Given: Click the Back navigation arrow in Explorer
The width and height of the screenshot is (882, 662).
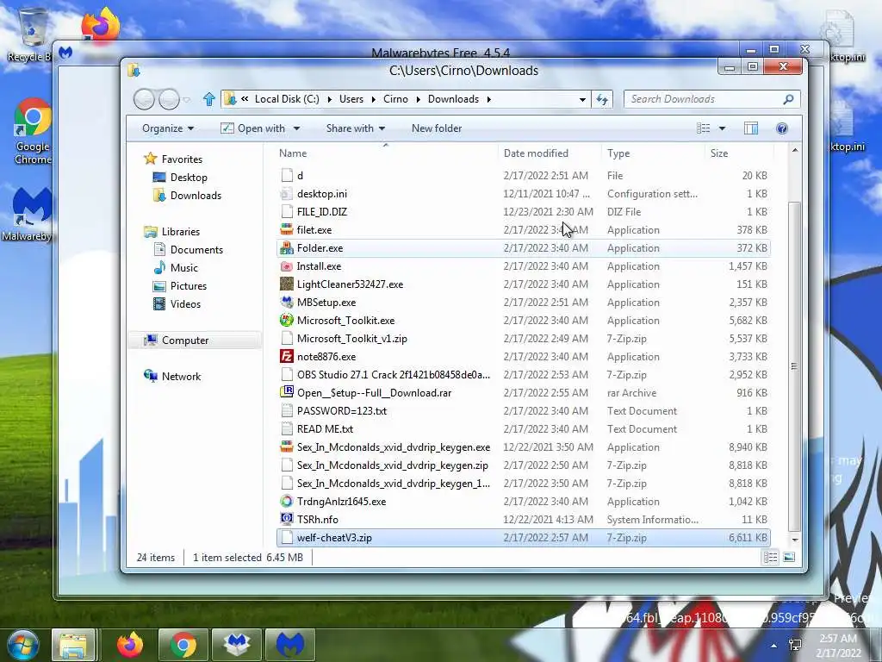Looking at the screenshot, I should pyautogui.click(x=144, y=100).
